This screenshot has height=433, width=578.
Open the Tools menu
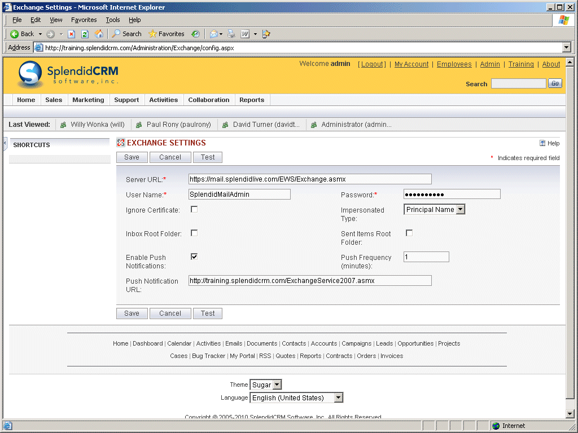(x=113, y=20)
